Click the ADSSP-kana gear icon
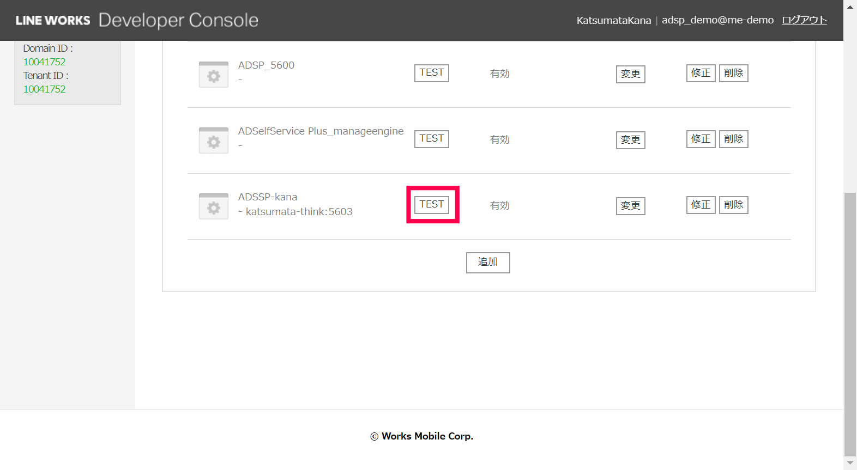 tap(214, 207)
